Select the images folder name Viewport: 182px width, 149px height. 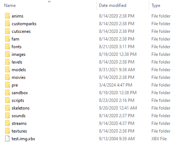pyautogui.click(x=19, y=54)
